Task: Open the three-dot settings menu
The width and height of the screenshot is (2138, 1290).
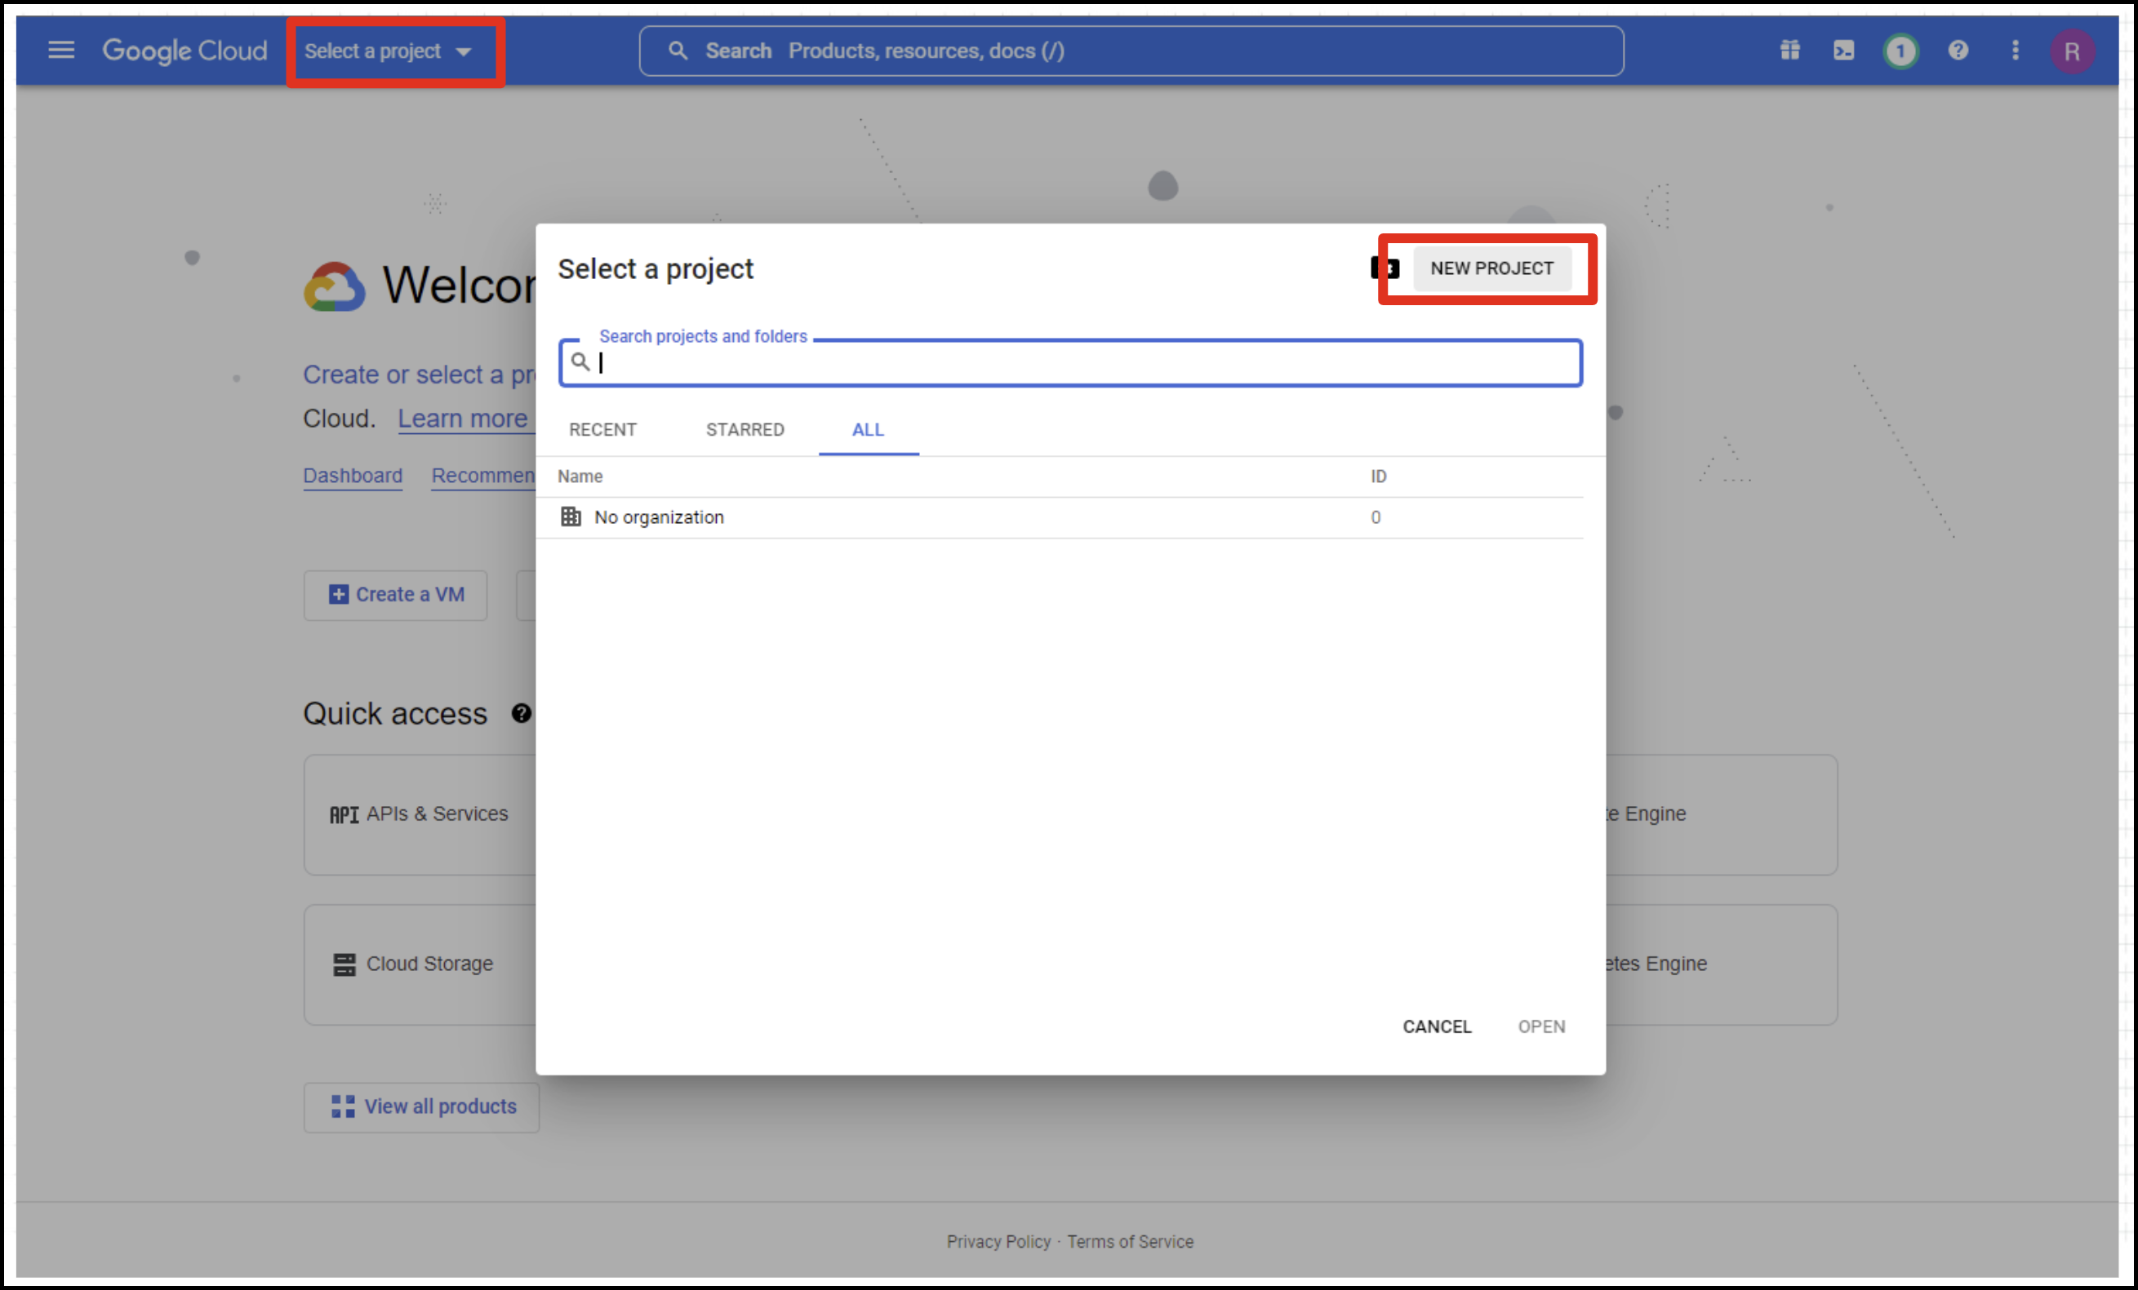Action: pyautogui.click(x=2015, y=51)
